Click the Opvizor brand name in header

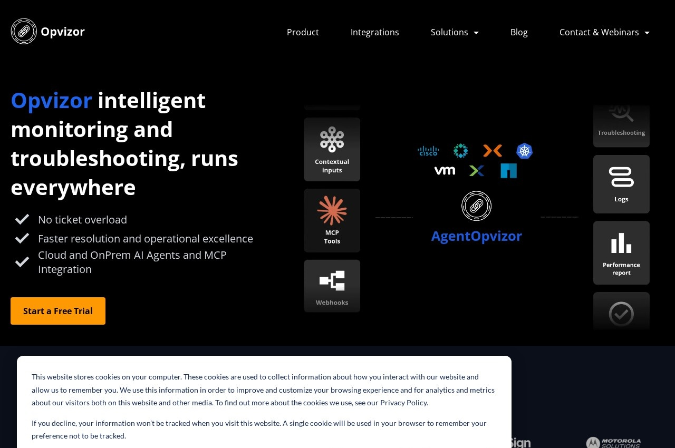pos(63,32)
